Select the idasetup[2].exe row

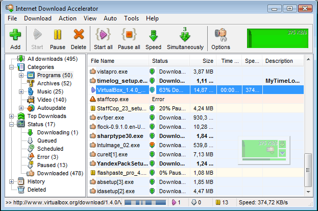pos(196,191)
